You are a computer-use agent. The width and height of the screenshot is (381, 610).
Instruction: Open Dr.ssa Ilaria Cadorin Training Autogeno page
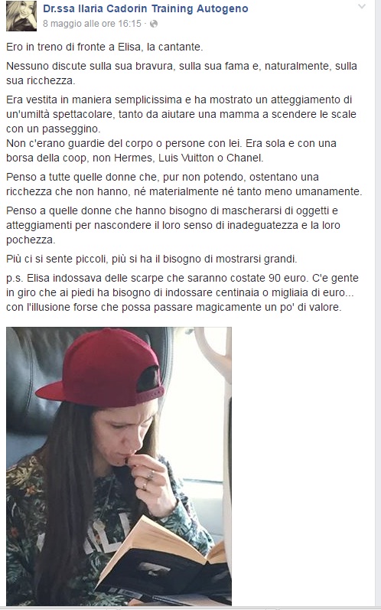(145, 8)
